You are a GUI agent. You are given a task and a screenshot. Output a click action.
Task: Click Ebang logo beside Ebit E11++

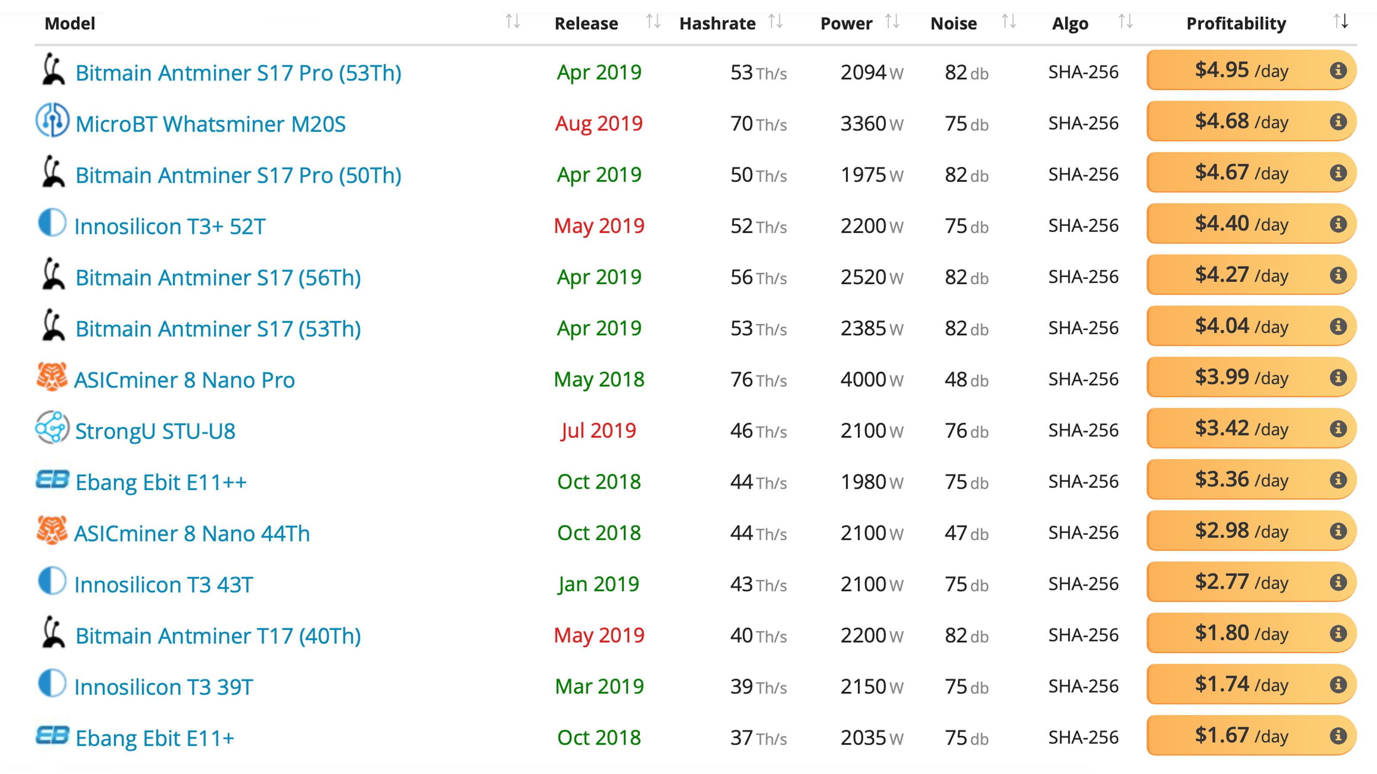[52, 479]
